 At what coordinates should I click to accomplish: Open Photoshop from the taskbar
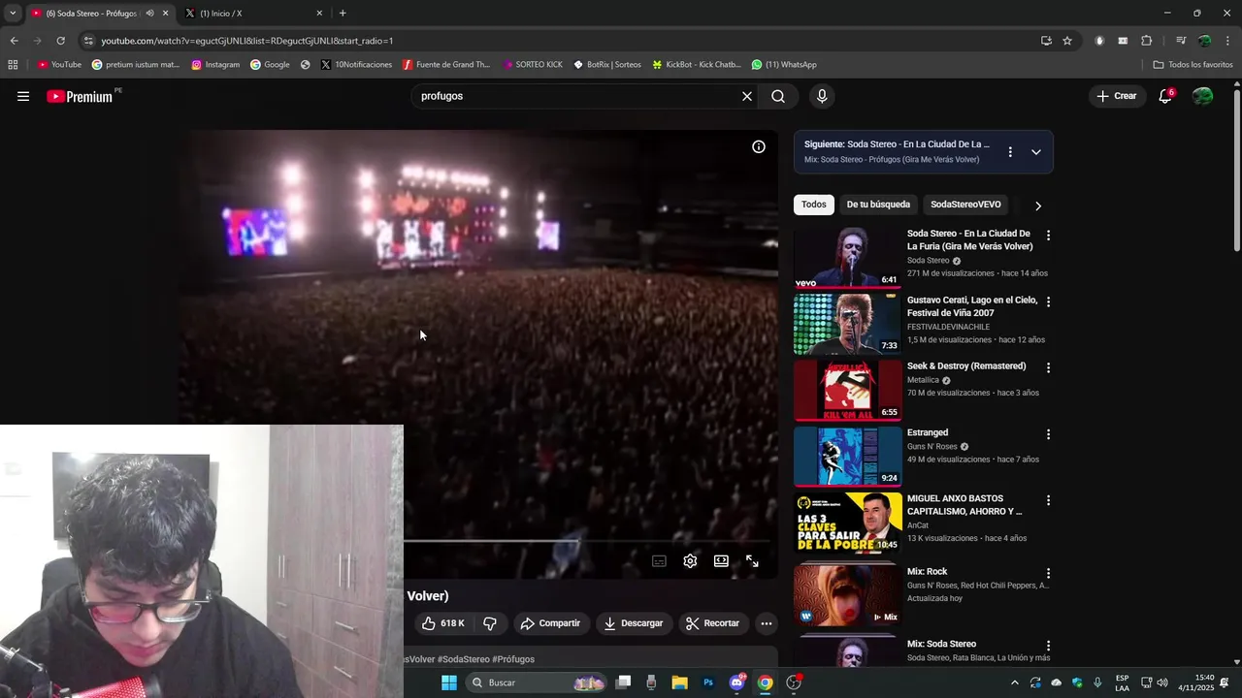pyautogui.click(x=708, y=682)
